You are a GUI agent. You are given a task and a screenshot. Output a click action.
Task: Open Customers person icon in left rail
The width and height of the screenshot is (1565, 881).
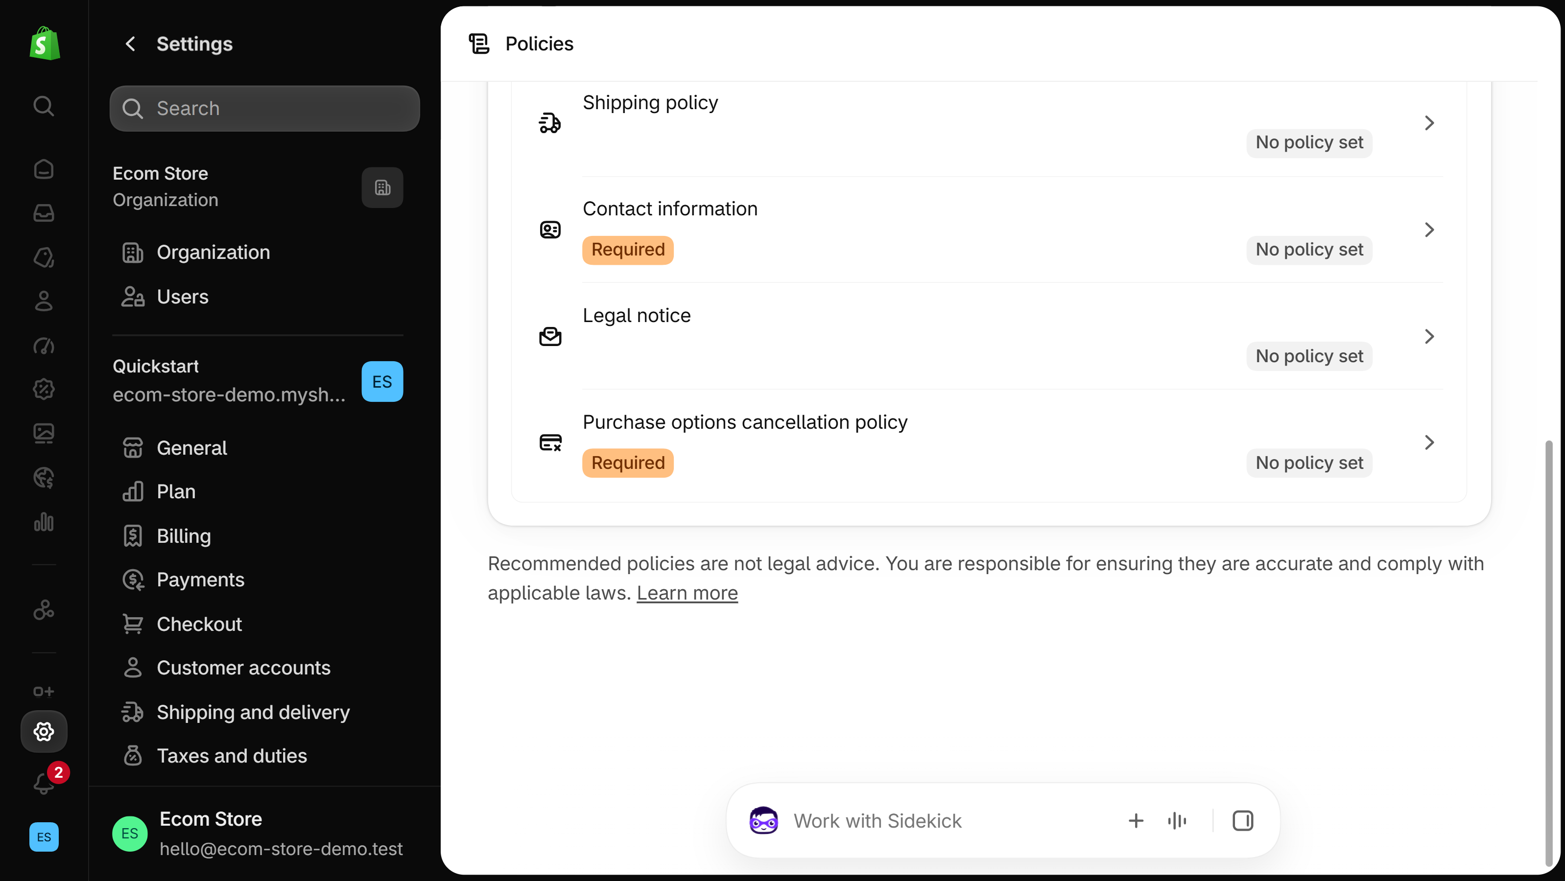point(44,301)
